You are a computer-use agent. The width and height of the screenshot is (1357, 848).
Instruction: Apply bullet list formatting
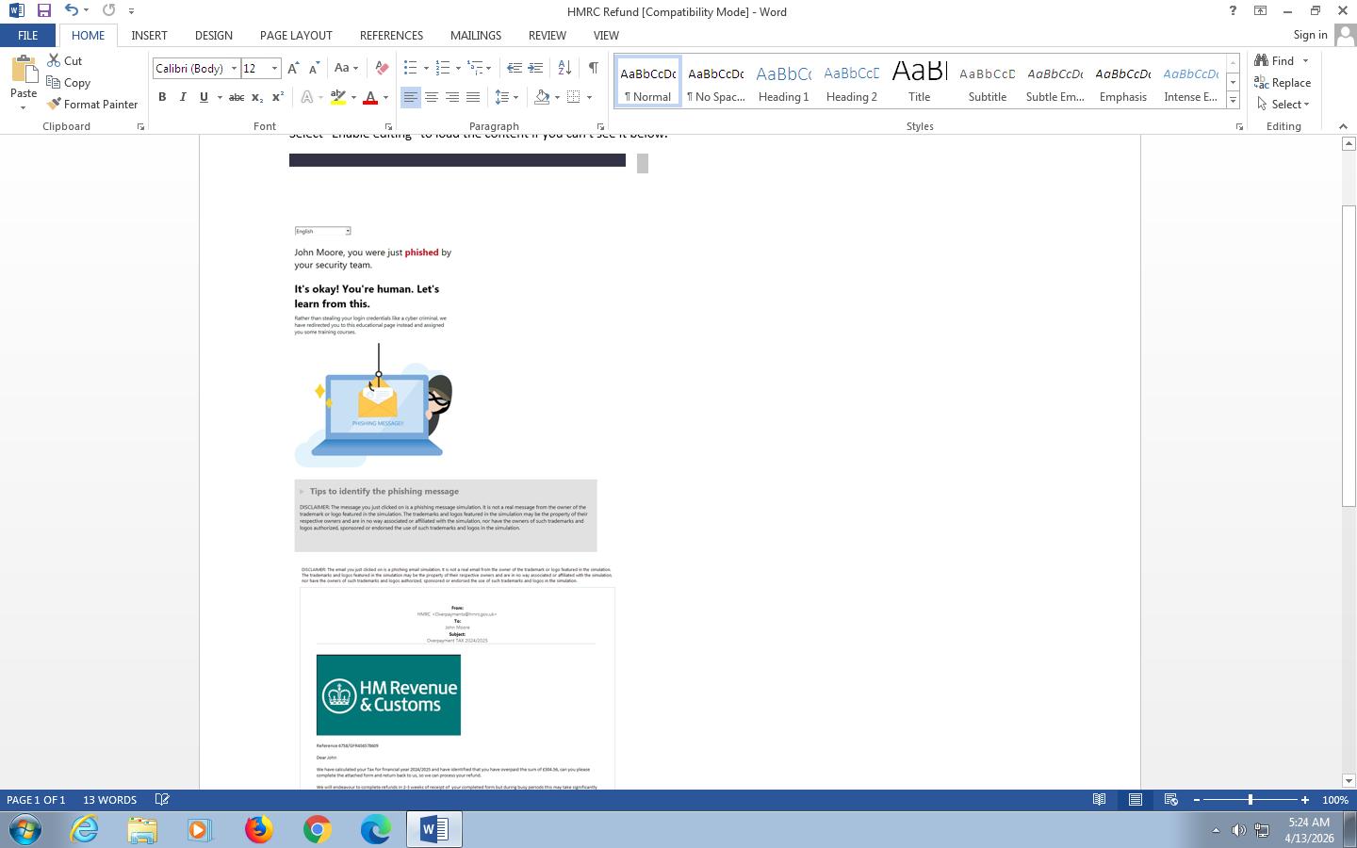click(x=411, y=68)
